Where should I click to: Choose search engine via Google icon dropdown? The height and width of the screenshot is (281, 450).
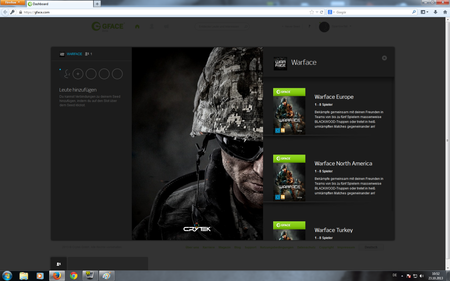pyautogui.click(x=331, y=12)
